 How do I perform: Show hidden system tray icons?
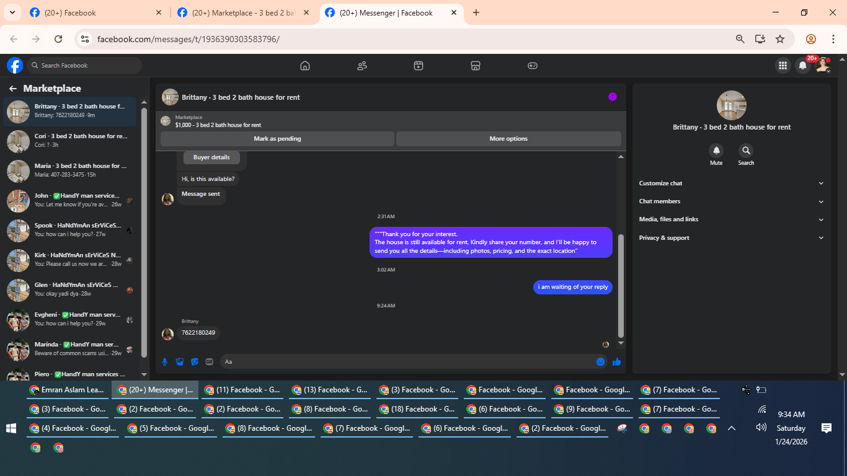click(732, 428)
